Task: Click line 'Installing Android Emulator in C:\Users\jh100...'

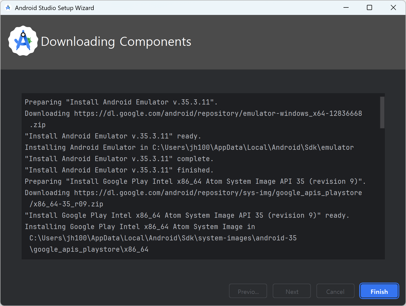Action: [x=189, y=147]
